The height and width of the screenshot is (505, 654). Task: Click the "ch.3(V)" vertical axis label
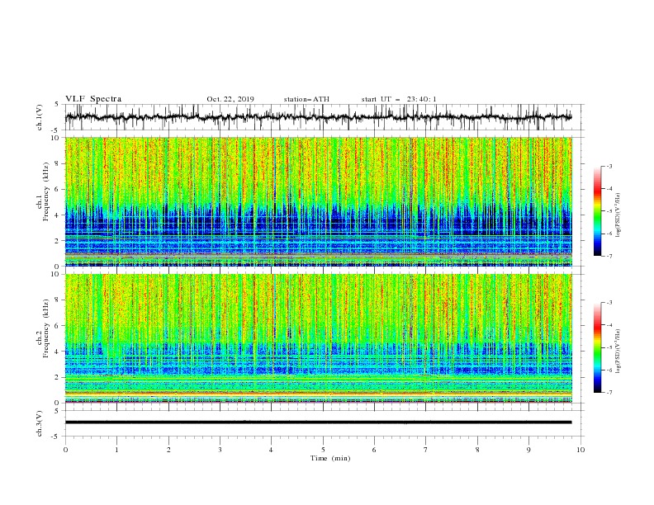click(x=40, y=424)
